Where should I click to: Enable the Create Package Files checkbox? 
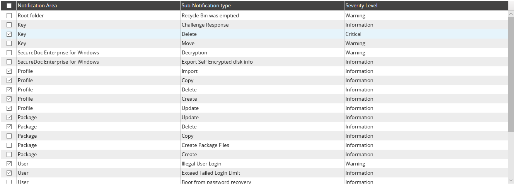(x=9, y=145)
